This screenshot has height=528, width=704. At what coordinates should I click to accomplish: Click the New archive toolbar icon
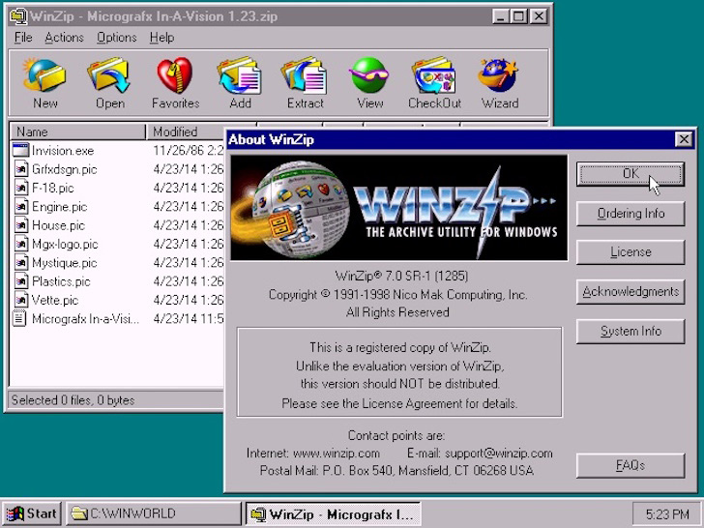pos(44,83)
